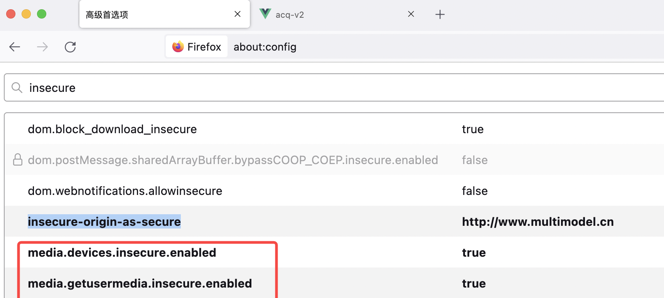The width and height of the screenshot is (664, 298).
Task: Click the forward navigation arrow
Action: pos(42,47)
